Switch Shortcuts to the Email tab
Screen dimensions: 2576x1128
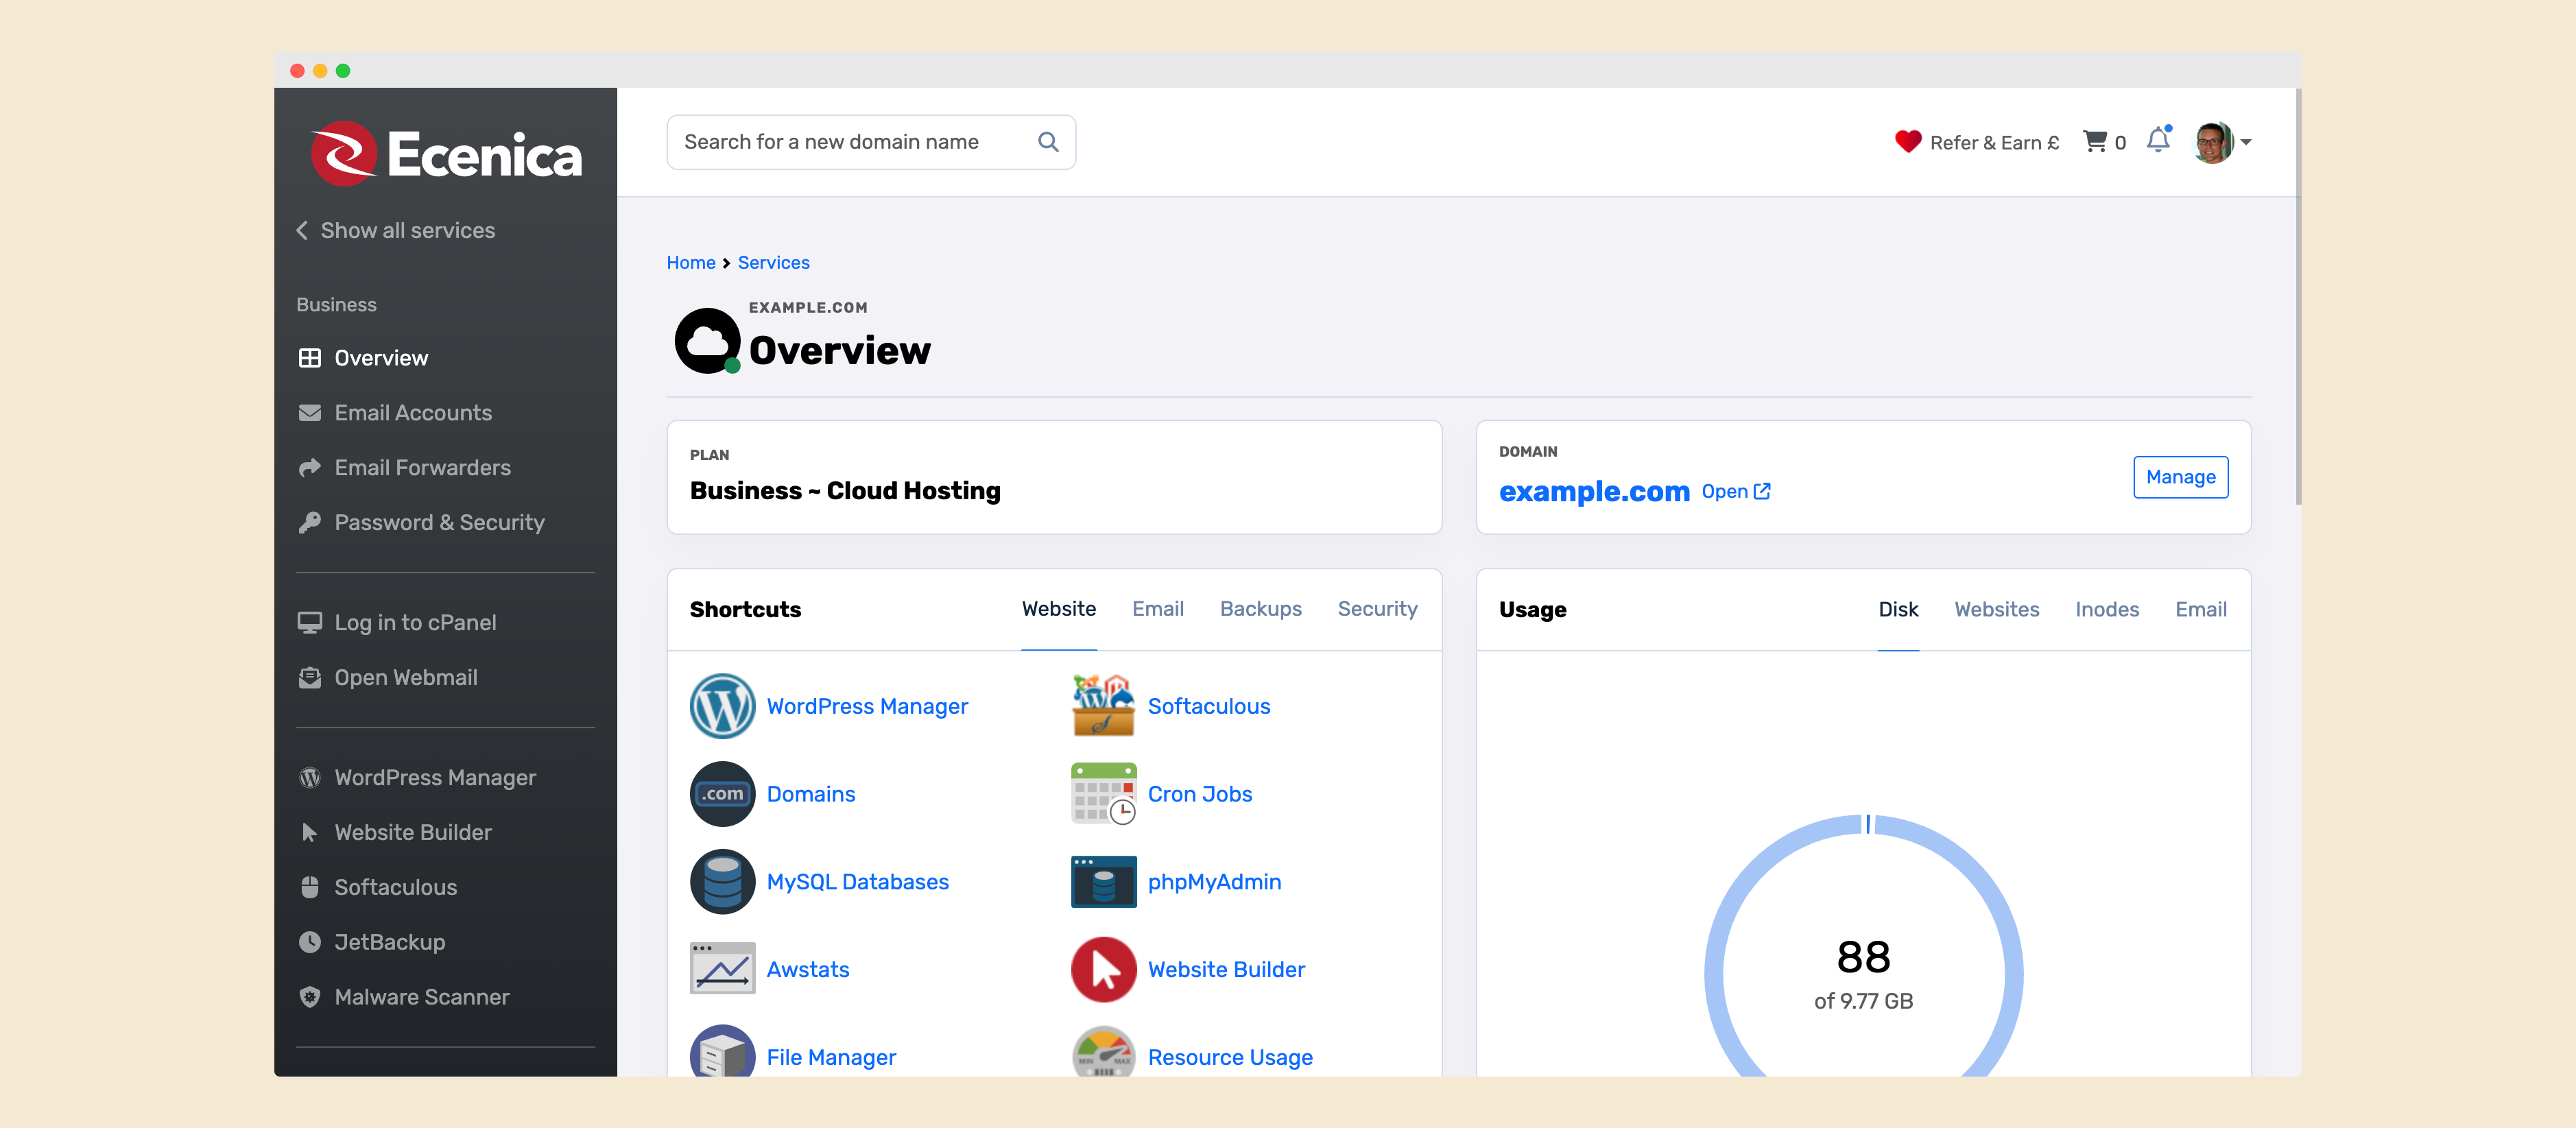(1157, 609)
